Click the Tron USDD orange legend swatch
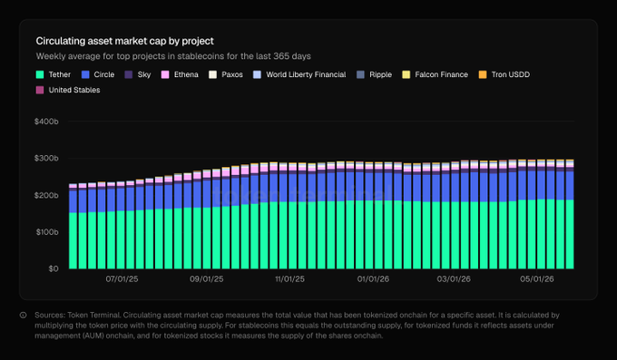Screen dimensions: 617x360 [x=483, y=74]
